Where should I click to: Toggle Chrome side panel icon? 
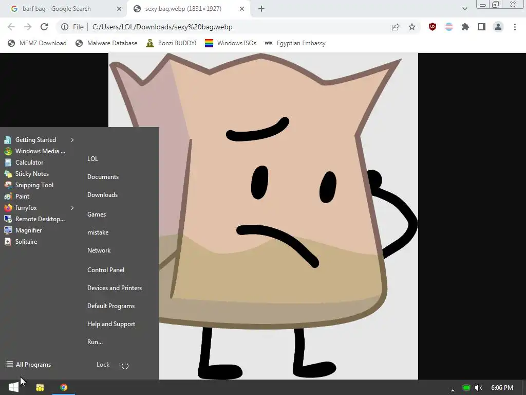pyautogui.click(x=482, y=27)
